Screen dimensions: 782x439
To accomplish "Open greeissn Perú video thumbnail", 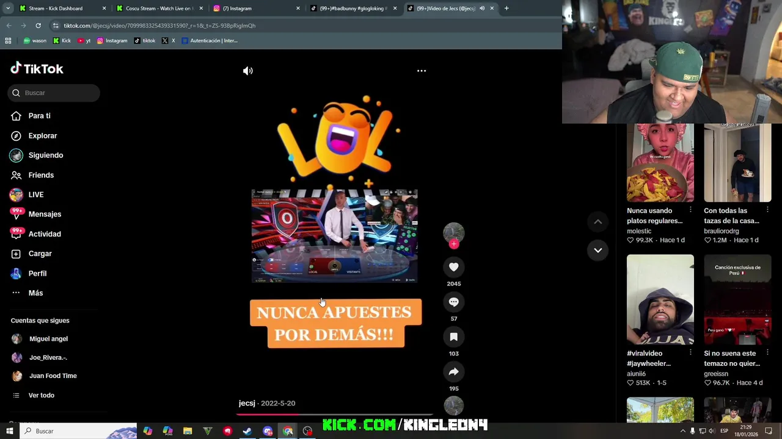I will pos(737,299).
